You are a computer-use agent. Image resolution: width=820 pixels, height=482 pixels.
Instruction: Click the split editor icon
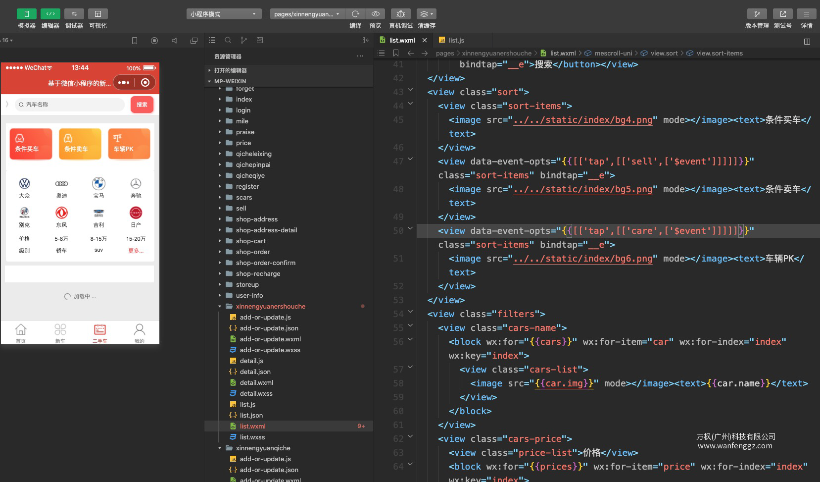[x=807, y=42]
